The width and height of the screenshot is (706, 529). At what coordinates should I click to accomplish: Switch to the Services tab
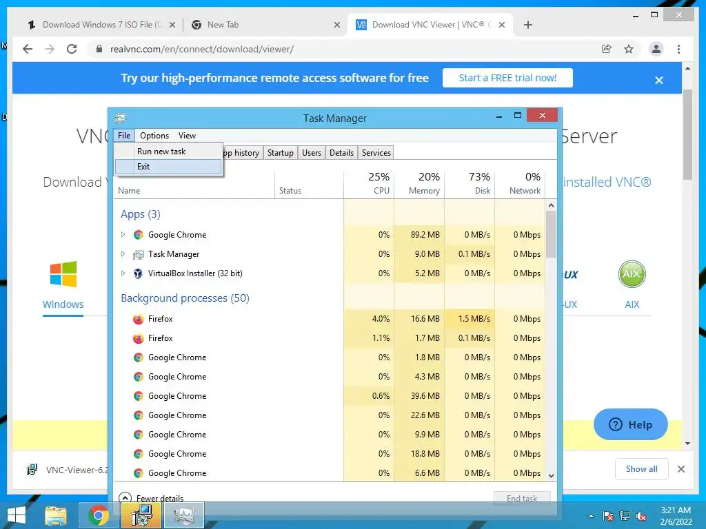[376, 153]
